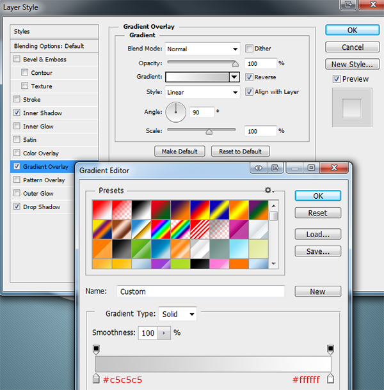
Task: Select the #ffffff color stop
Action: [x=330, y=378]
